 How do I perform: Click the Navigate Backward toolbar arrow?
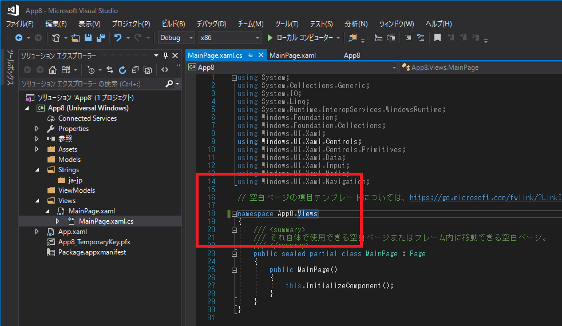[x=19, y=38]
